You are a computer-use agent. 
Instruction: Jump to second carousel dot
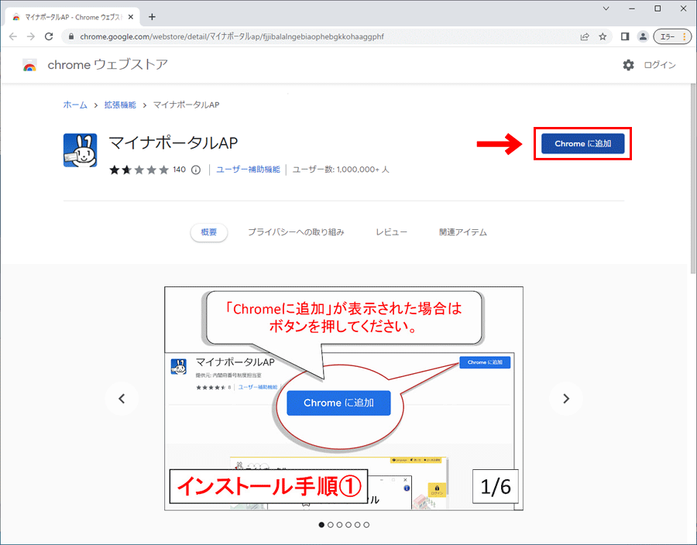point(330,525)
